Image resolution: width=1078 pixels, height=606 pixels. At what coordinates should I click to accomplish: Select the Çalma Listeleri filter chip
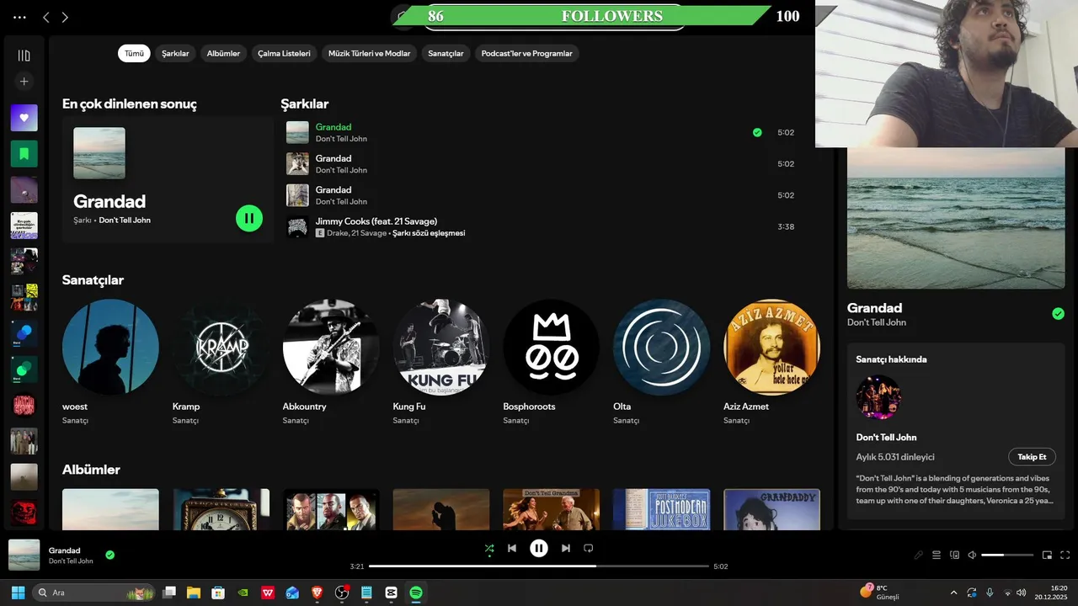284,53
